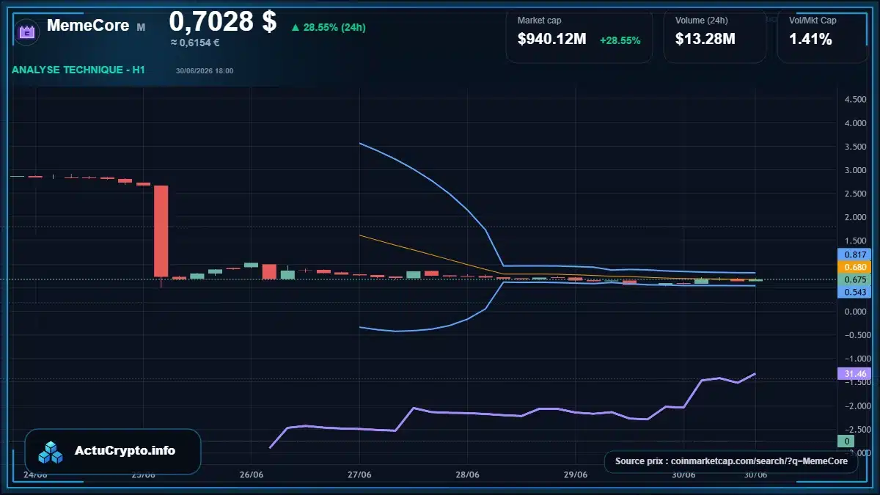Click the green 0 axis tag
Image resolution: width=880 pixels, height=495 pixels.
click(x=846, y=441)
